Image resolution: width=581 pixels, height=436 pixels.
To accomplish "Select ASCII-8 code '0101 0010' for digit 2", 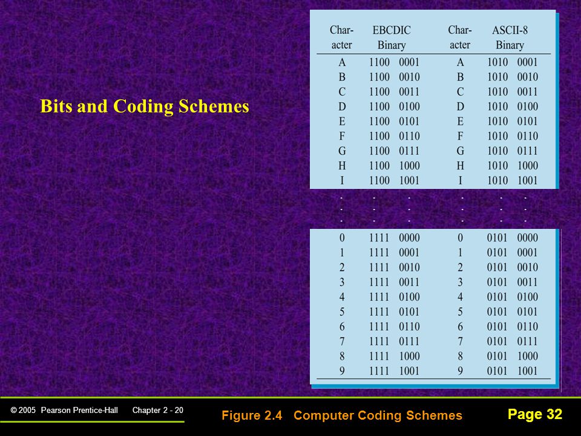I will click(513, 268).
